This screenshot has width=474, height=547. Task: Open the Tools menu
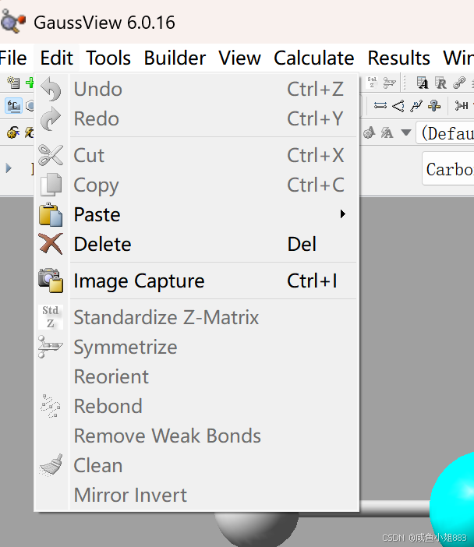tap(108, 58)
